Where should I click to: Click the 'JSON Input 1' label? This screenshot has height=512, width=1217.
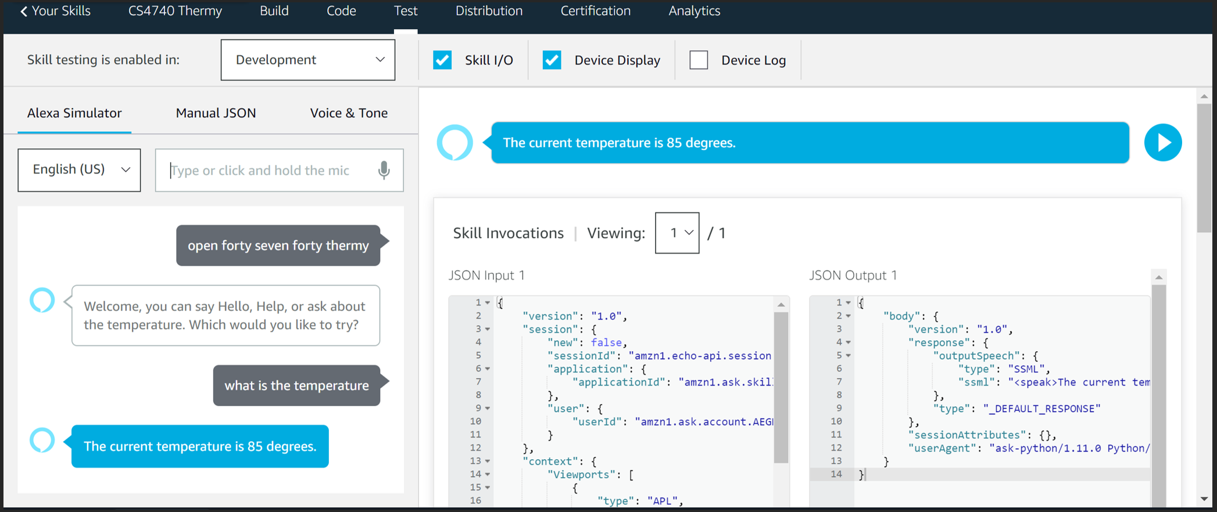[x=486, y=275]
